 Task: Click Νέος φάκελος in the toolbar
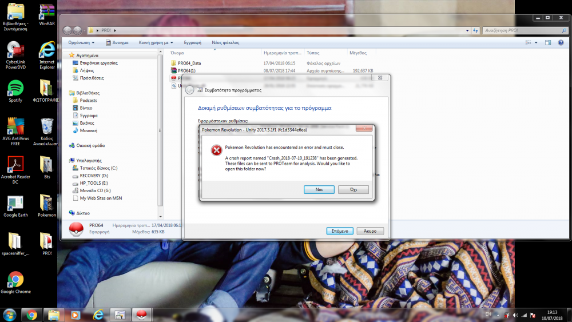coord(225,43)
